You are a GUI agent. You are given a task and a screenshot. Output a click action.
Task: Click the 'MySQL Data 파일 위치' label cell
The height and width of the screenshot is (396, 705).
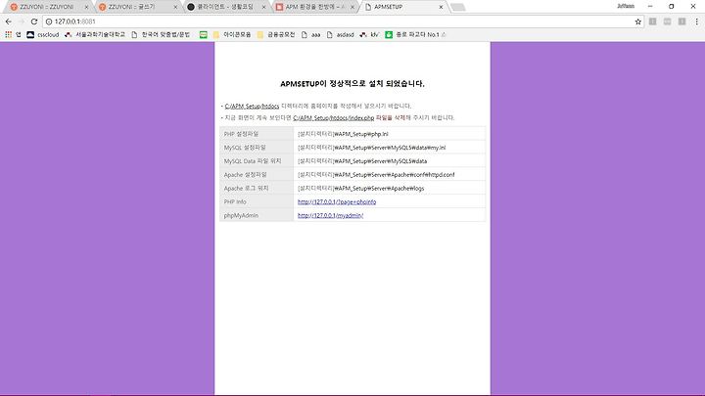257,160
